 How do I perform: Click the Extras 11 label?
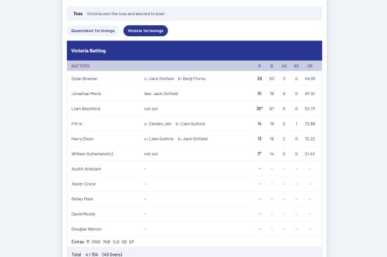(x=80, y=242)
